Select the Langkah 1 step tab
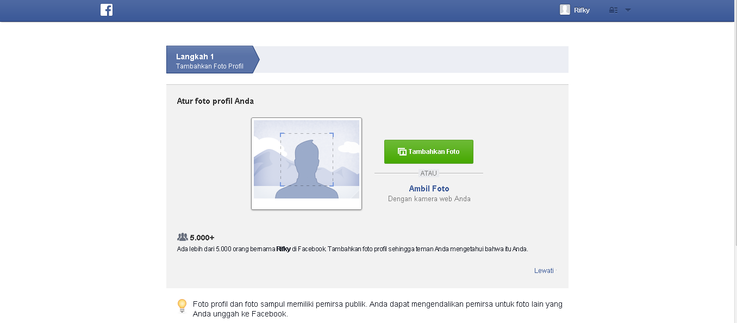This screenshot has width=737, height=323. (x=213, y=59)
